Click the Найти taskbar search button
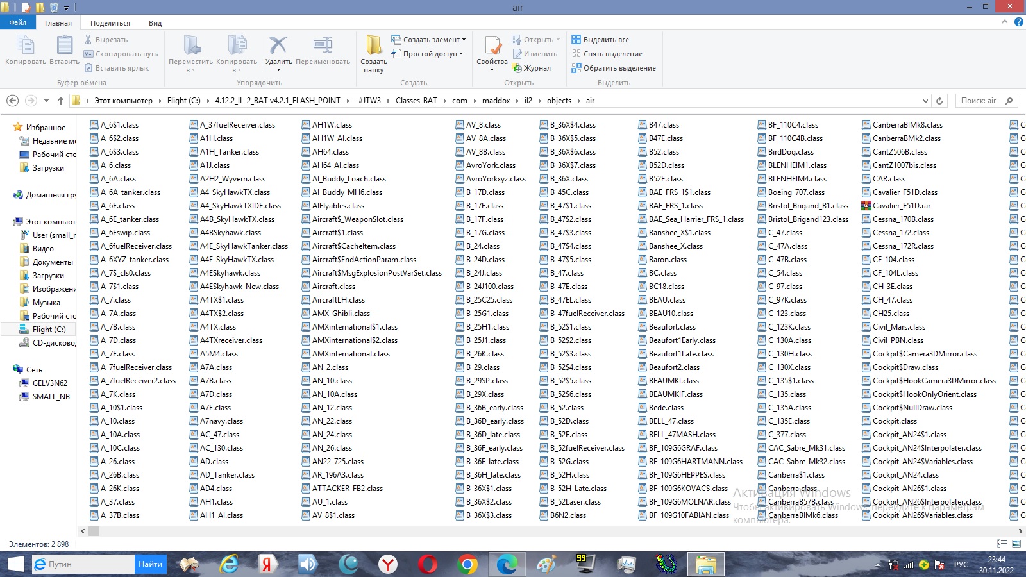The width and height of the screenshot is (1026, 577). [150, 564]
